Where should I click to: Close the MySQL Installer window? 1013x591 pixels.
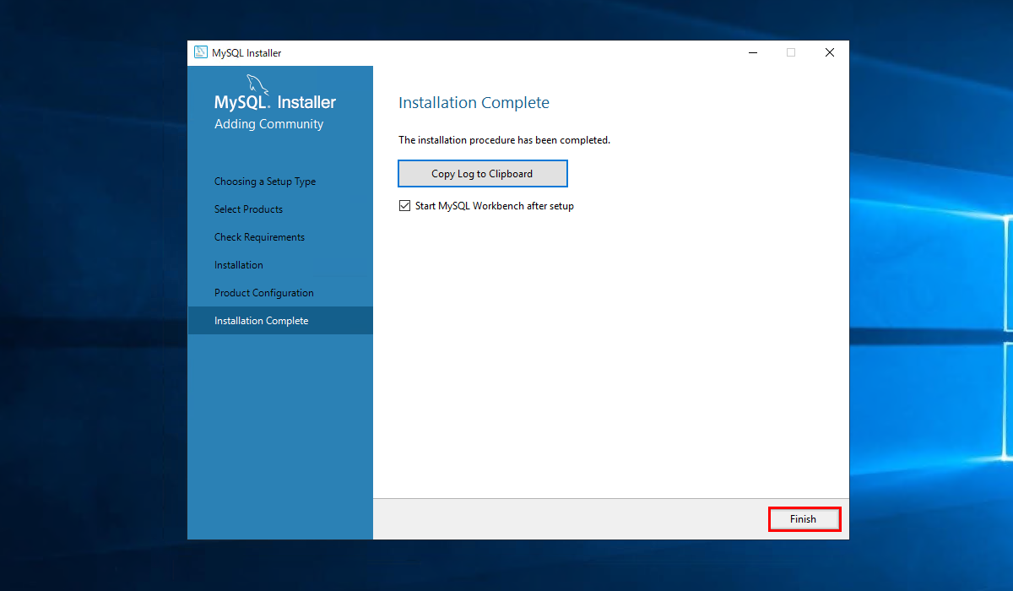830,52
